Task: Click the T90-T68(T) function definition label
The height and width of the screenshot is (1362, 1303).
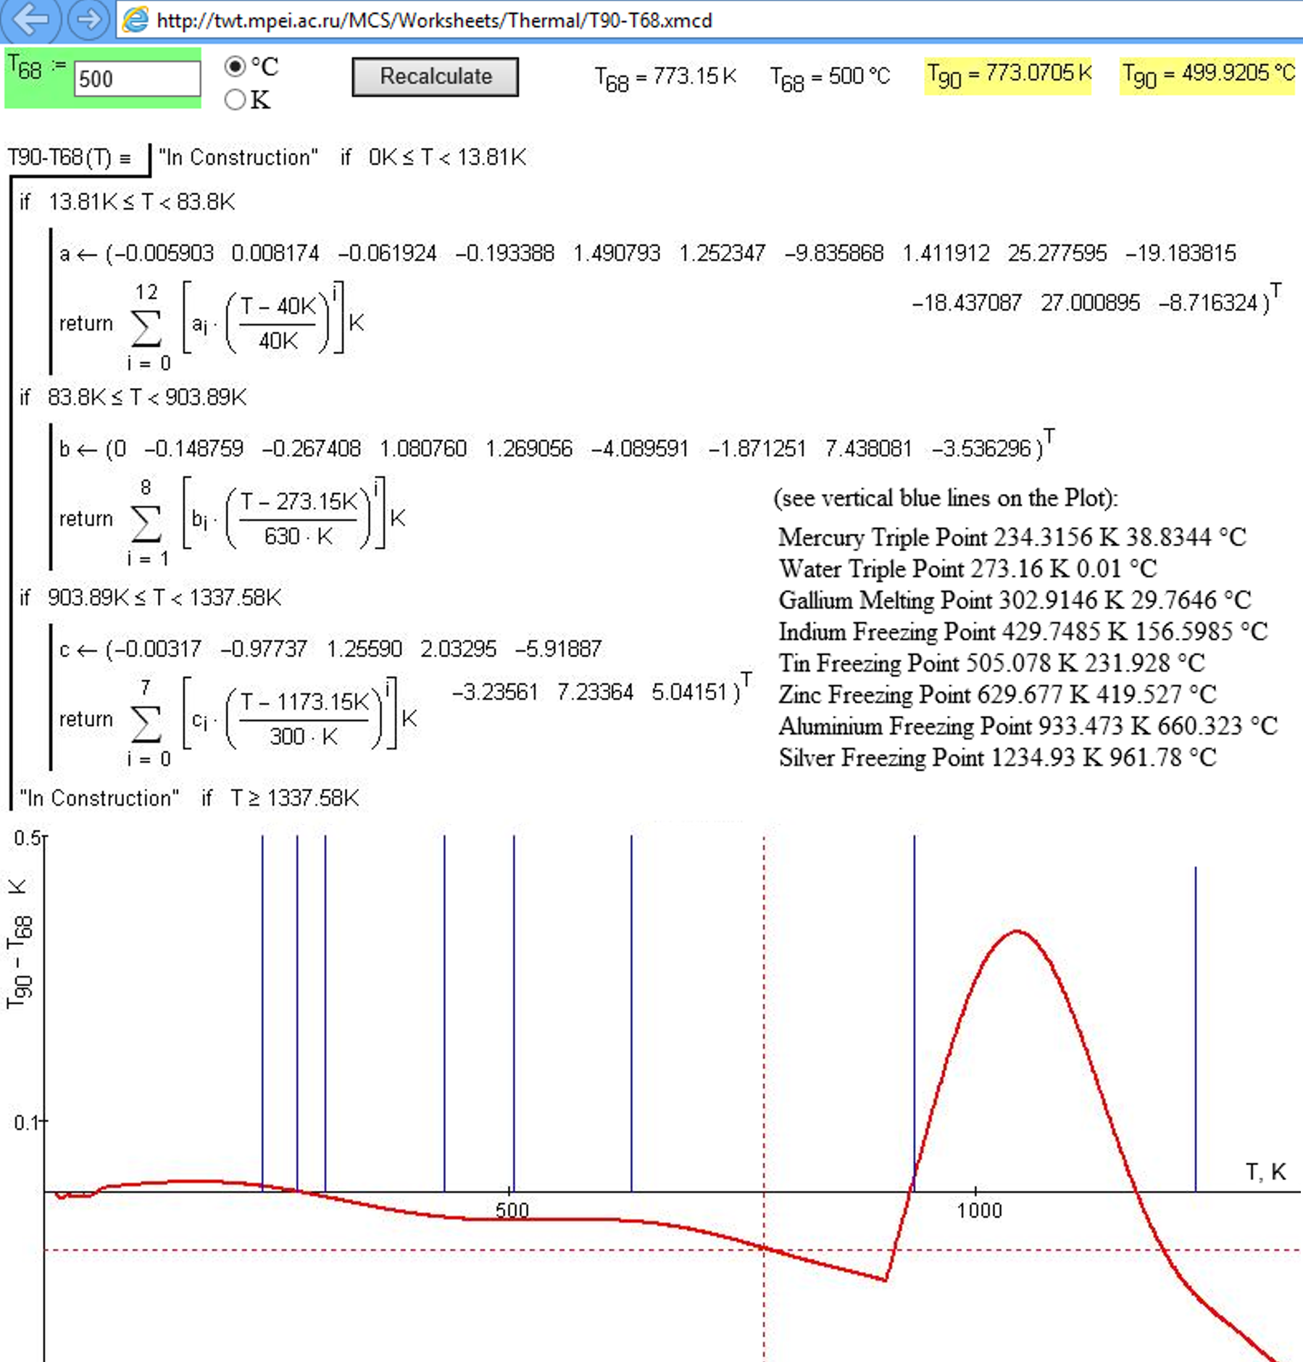Action: pos(69,157)
